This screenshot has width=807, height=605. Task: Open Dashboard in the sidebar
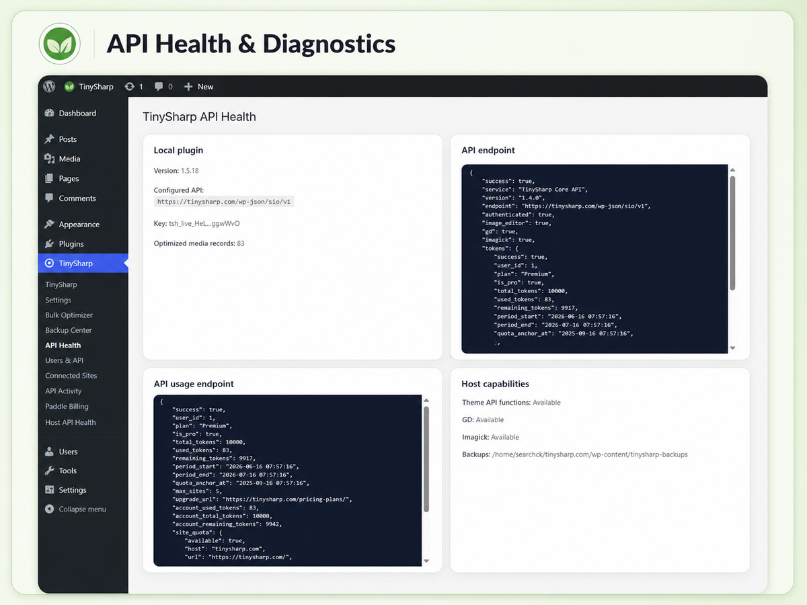coord(77,114)
